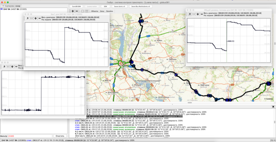Zoom out the main map with minus button
This screenshot has width=276, height=142.
tap(77, 11)
